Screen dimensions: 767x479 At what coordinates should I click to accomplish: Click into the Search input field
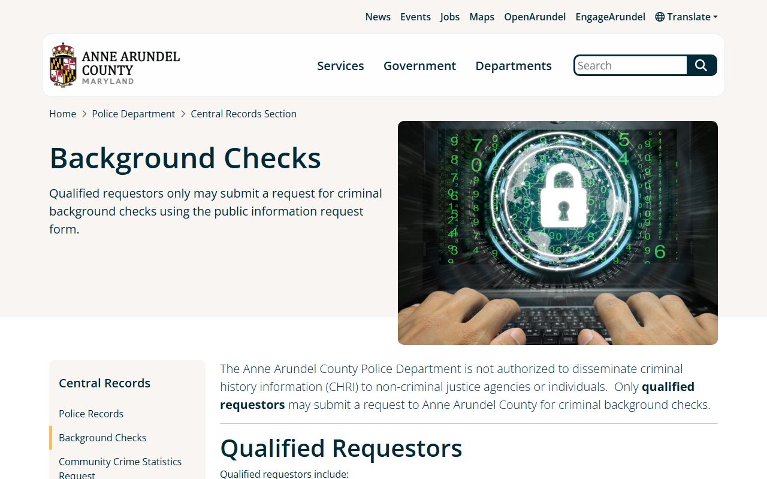click(x=631, y=65)
